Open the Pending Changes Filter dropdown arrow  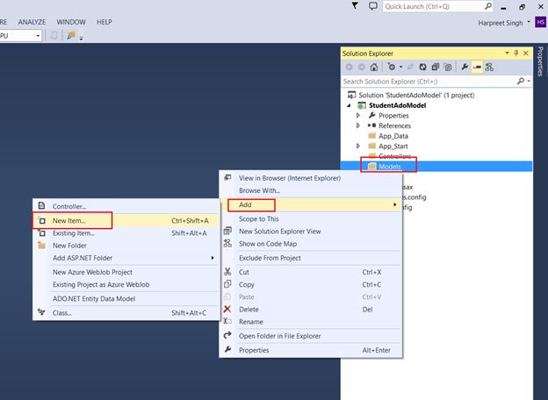pyautogui.click(x=400, y=67)
